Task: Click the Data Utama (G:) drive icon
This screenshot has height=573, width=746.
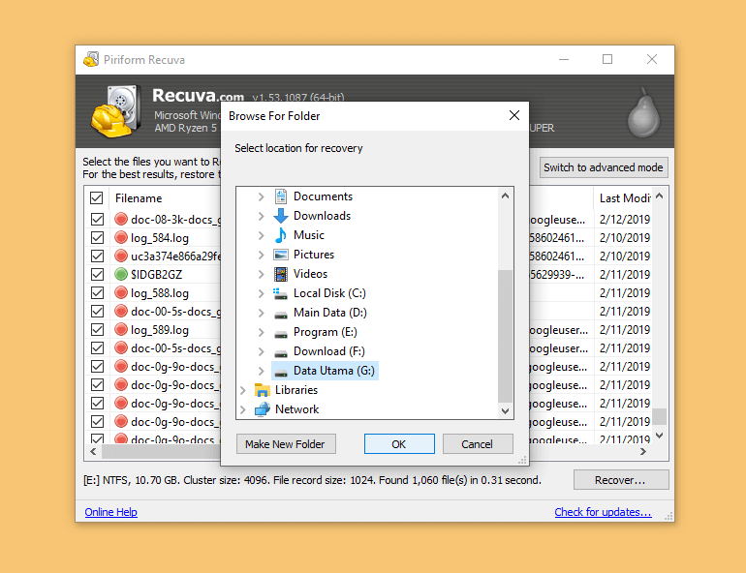Action: click(x=281, y=373)
